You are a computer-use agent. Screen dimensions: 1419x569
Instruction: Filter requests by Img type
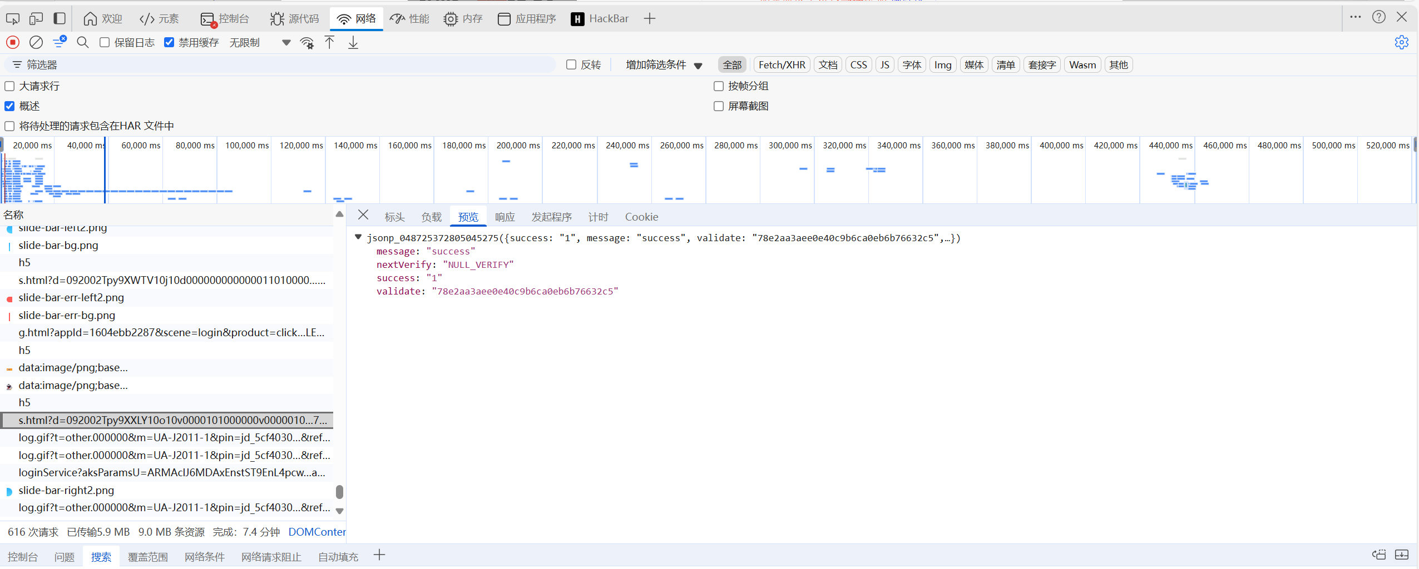[x=942, y=65]
